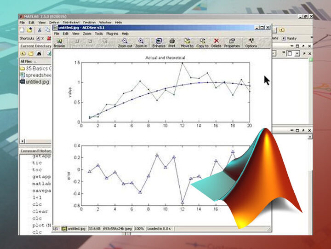
Task: Click the Enhance tool icon
Action: coord(159,42)
